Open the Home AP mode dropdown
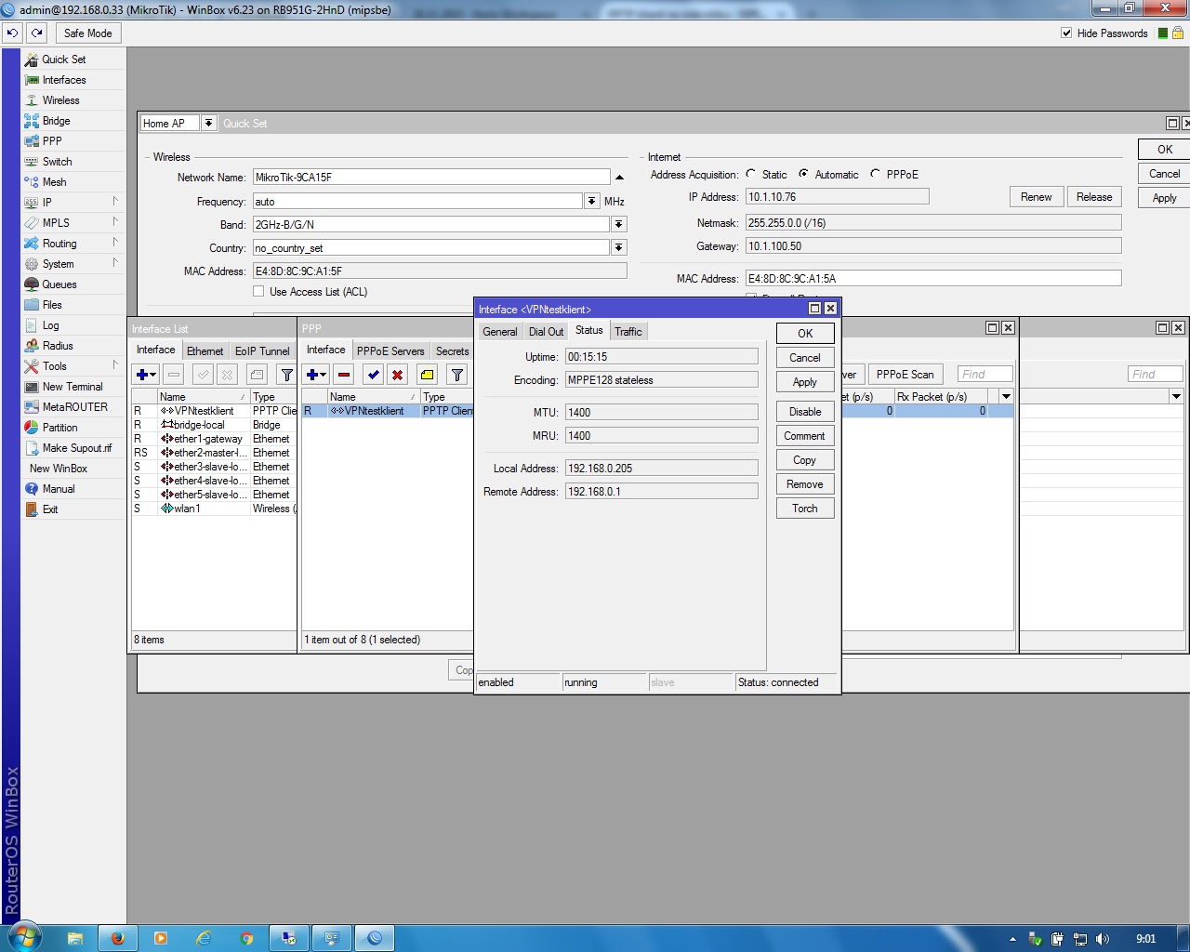1190x952 pixels. (x=209, y=123)
